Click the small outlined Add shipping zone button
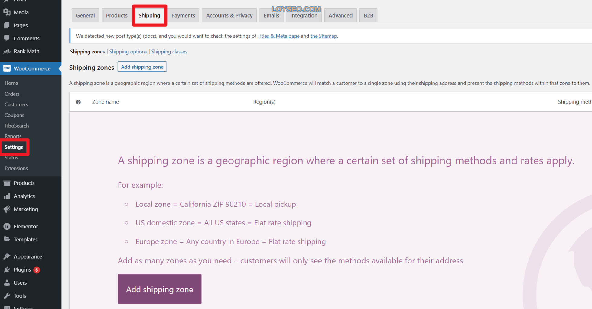 tap(142, 67)
